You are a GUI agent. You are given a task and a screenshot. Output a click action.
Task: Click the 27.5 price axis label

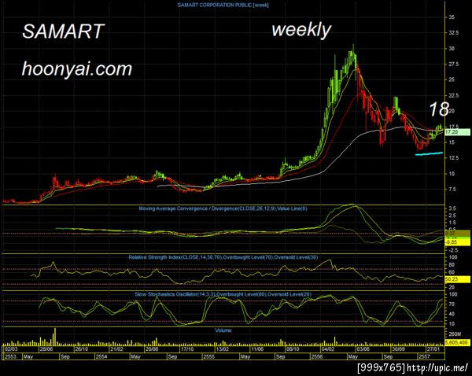click(x=454, y=65)
